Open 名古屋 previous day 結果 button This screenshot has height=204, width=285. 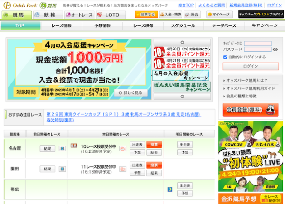click(x=48, y=149)
